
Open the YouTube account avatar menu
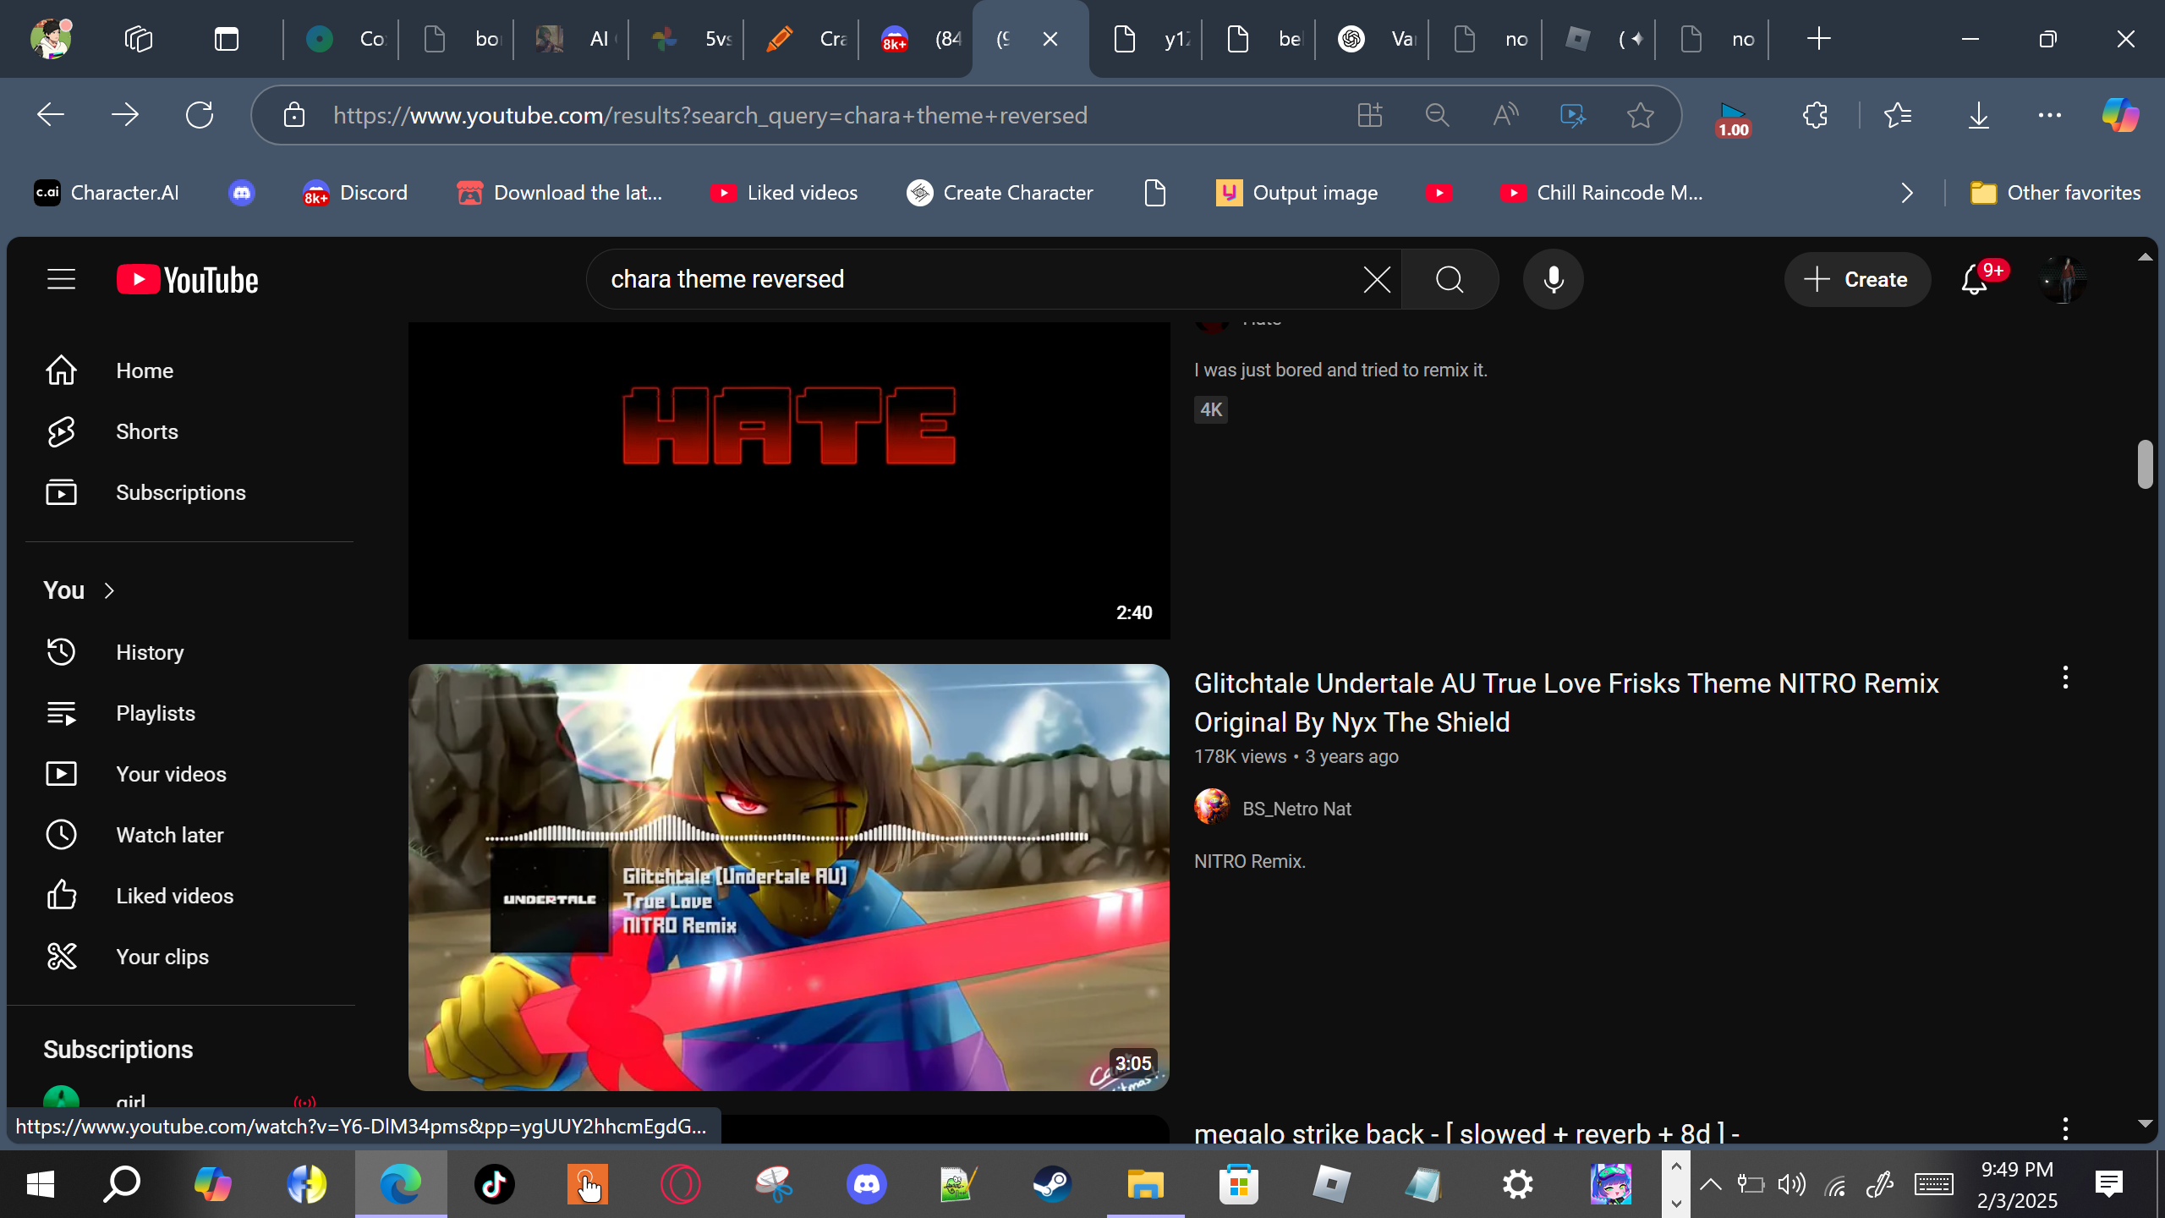pyautogui.click(x=2063, y=279)
